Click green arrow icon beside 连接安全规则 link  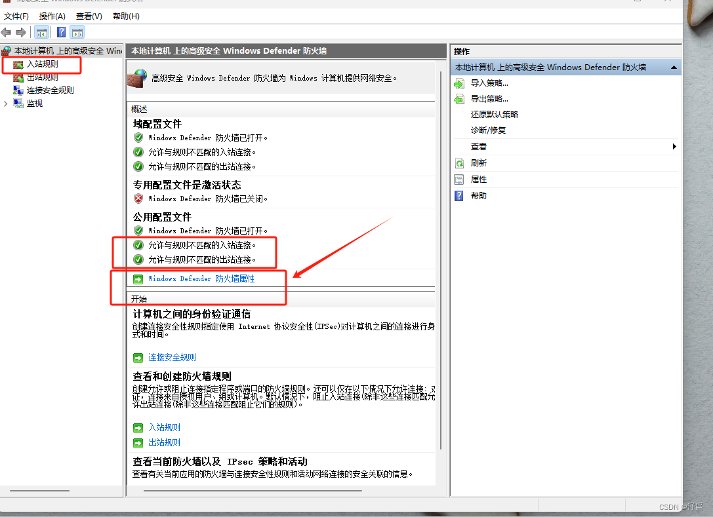point(138,358)
